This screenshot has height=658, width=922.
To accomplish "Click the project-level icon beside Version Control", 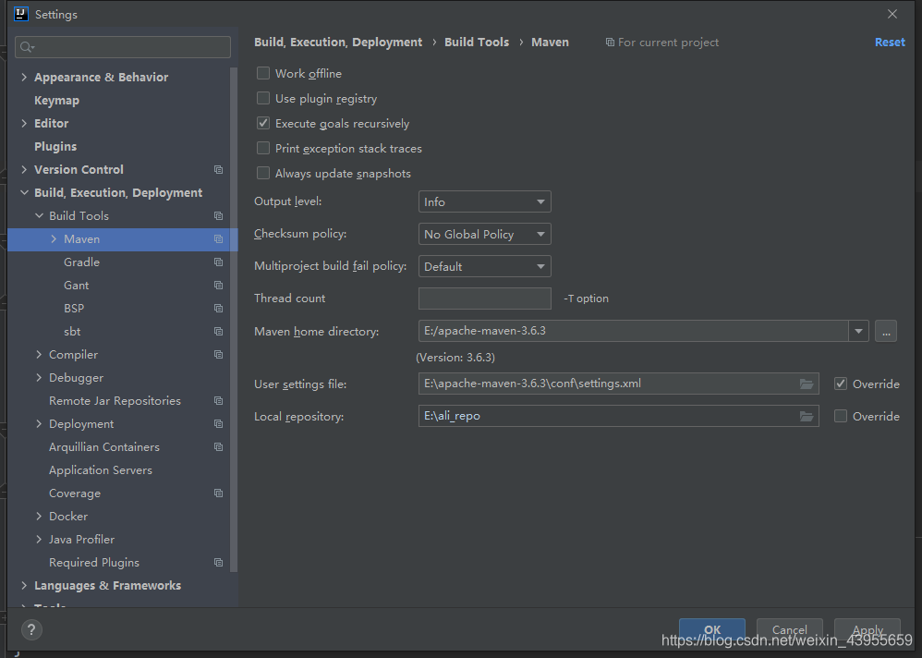I will (219, 169).
